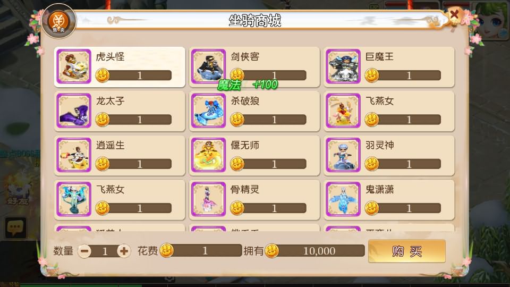This screenshot has width=510, height=287.
Task: Click the quantity number field
Action: tap(105, 251)
